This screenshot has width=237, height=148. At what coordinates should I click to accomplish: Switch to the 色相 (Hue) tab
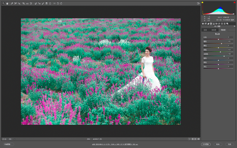tap(206, 30)
